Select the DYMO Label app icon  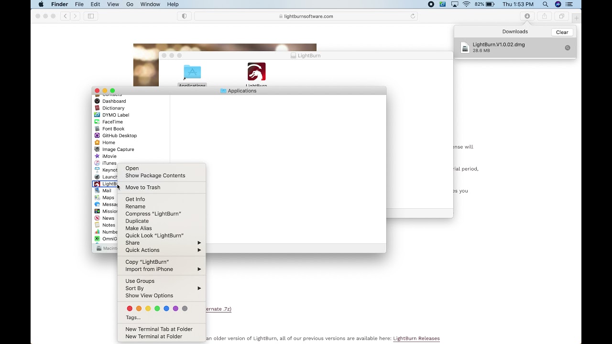pos(97,115)
